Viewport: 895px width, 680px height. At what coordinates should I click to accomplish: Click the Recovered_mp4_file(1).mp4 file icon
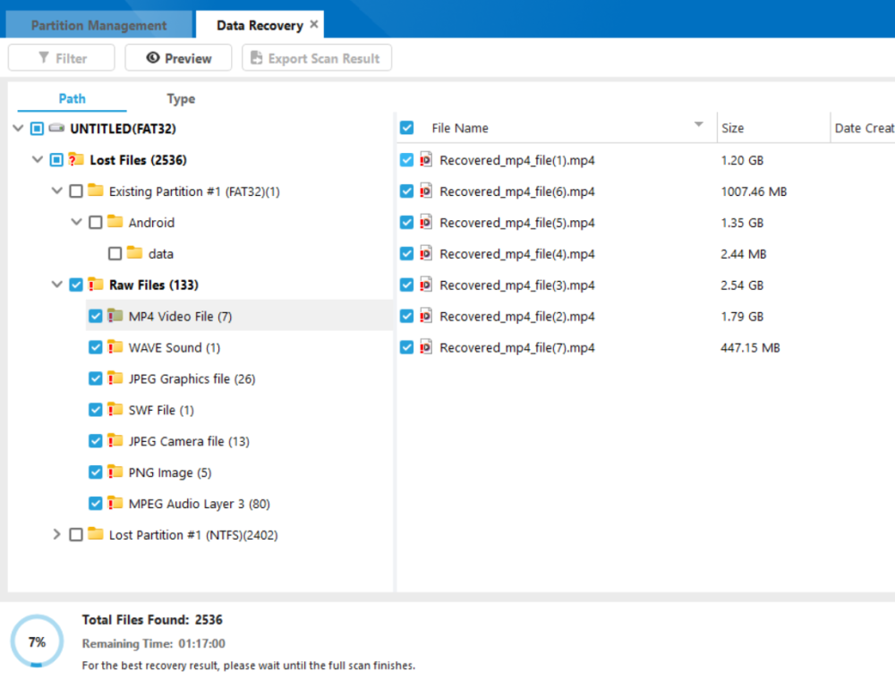click(x=426, y=160)
